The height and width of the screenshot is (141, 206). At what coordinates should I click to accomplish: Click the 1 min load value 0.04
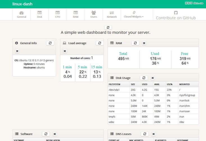pos(68,76)
